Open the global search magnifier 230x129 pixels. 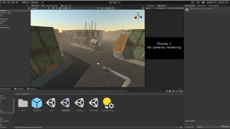pos(193,3)
